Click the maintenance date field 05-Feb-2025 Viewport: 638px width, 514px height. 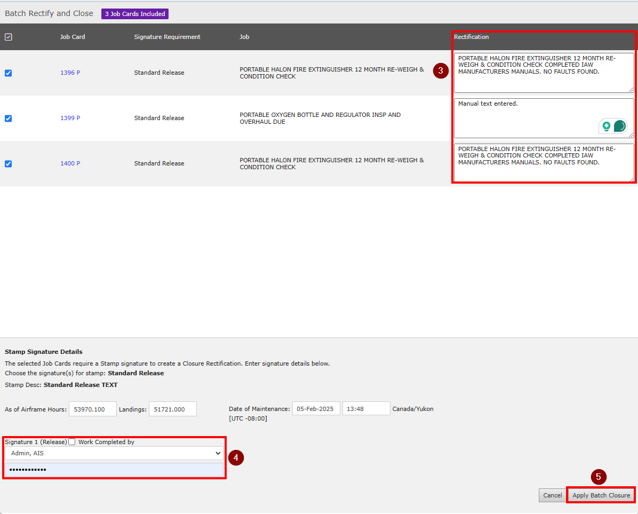(x=316, y=409)
